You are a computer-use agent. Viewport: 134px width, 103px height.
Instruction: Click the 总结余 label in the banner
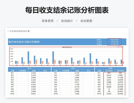(99, 44)
